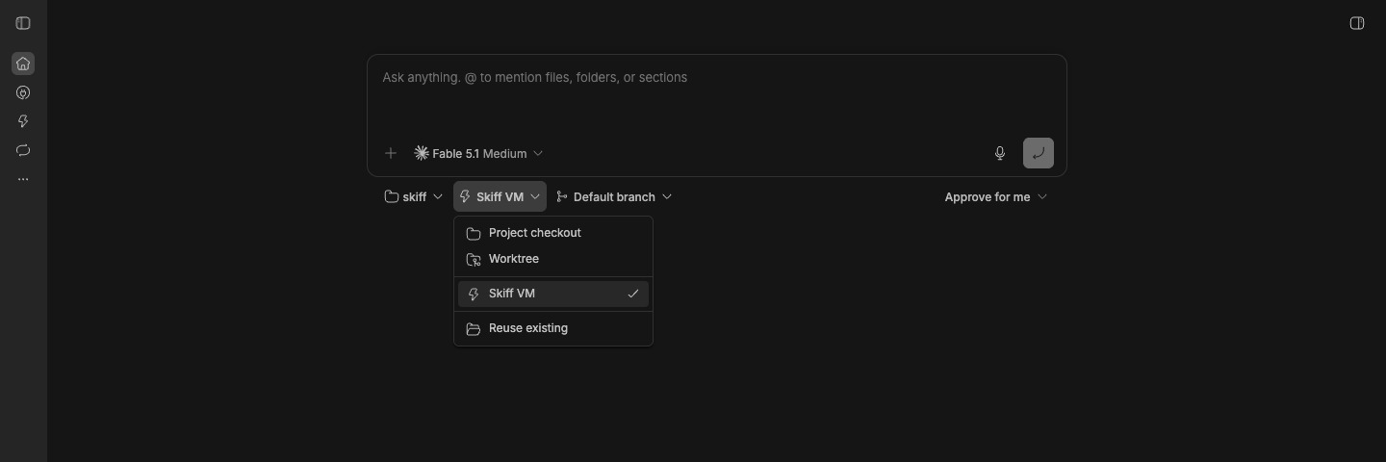Select Project checkout from the menu
1386x462 pixels.
(x=553, y=233)
